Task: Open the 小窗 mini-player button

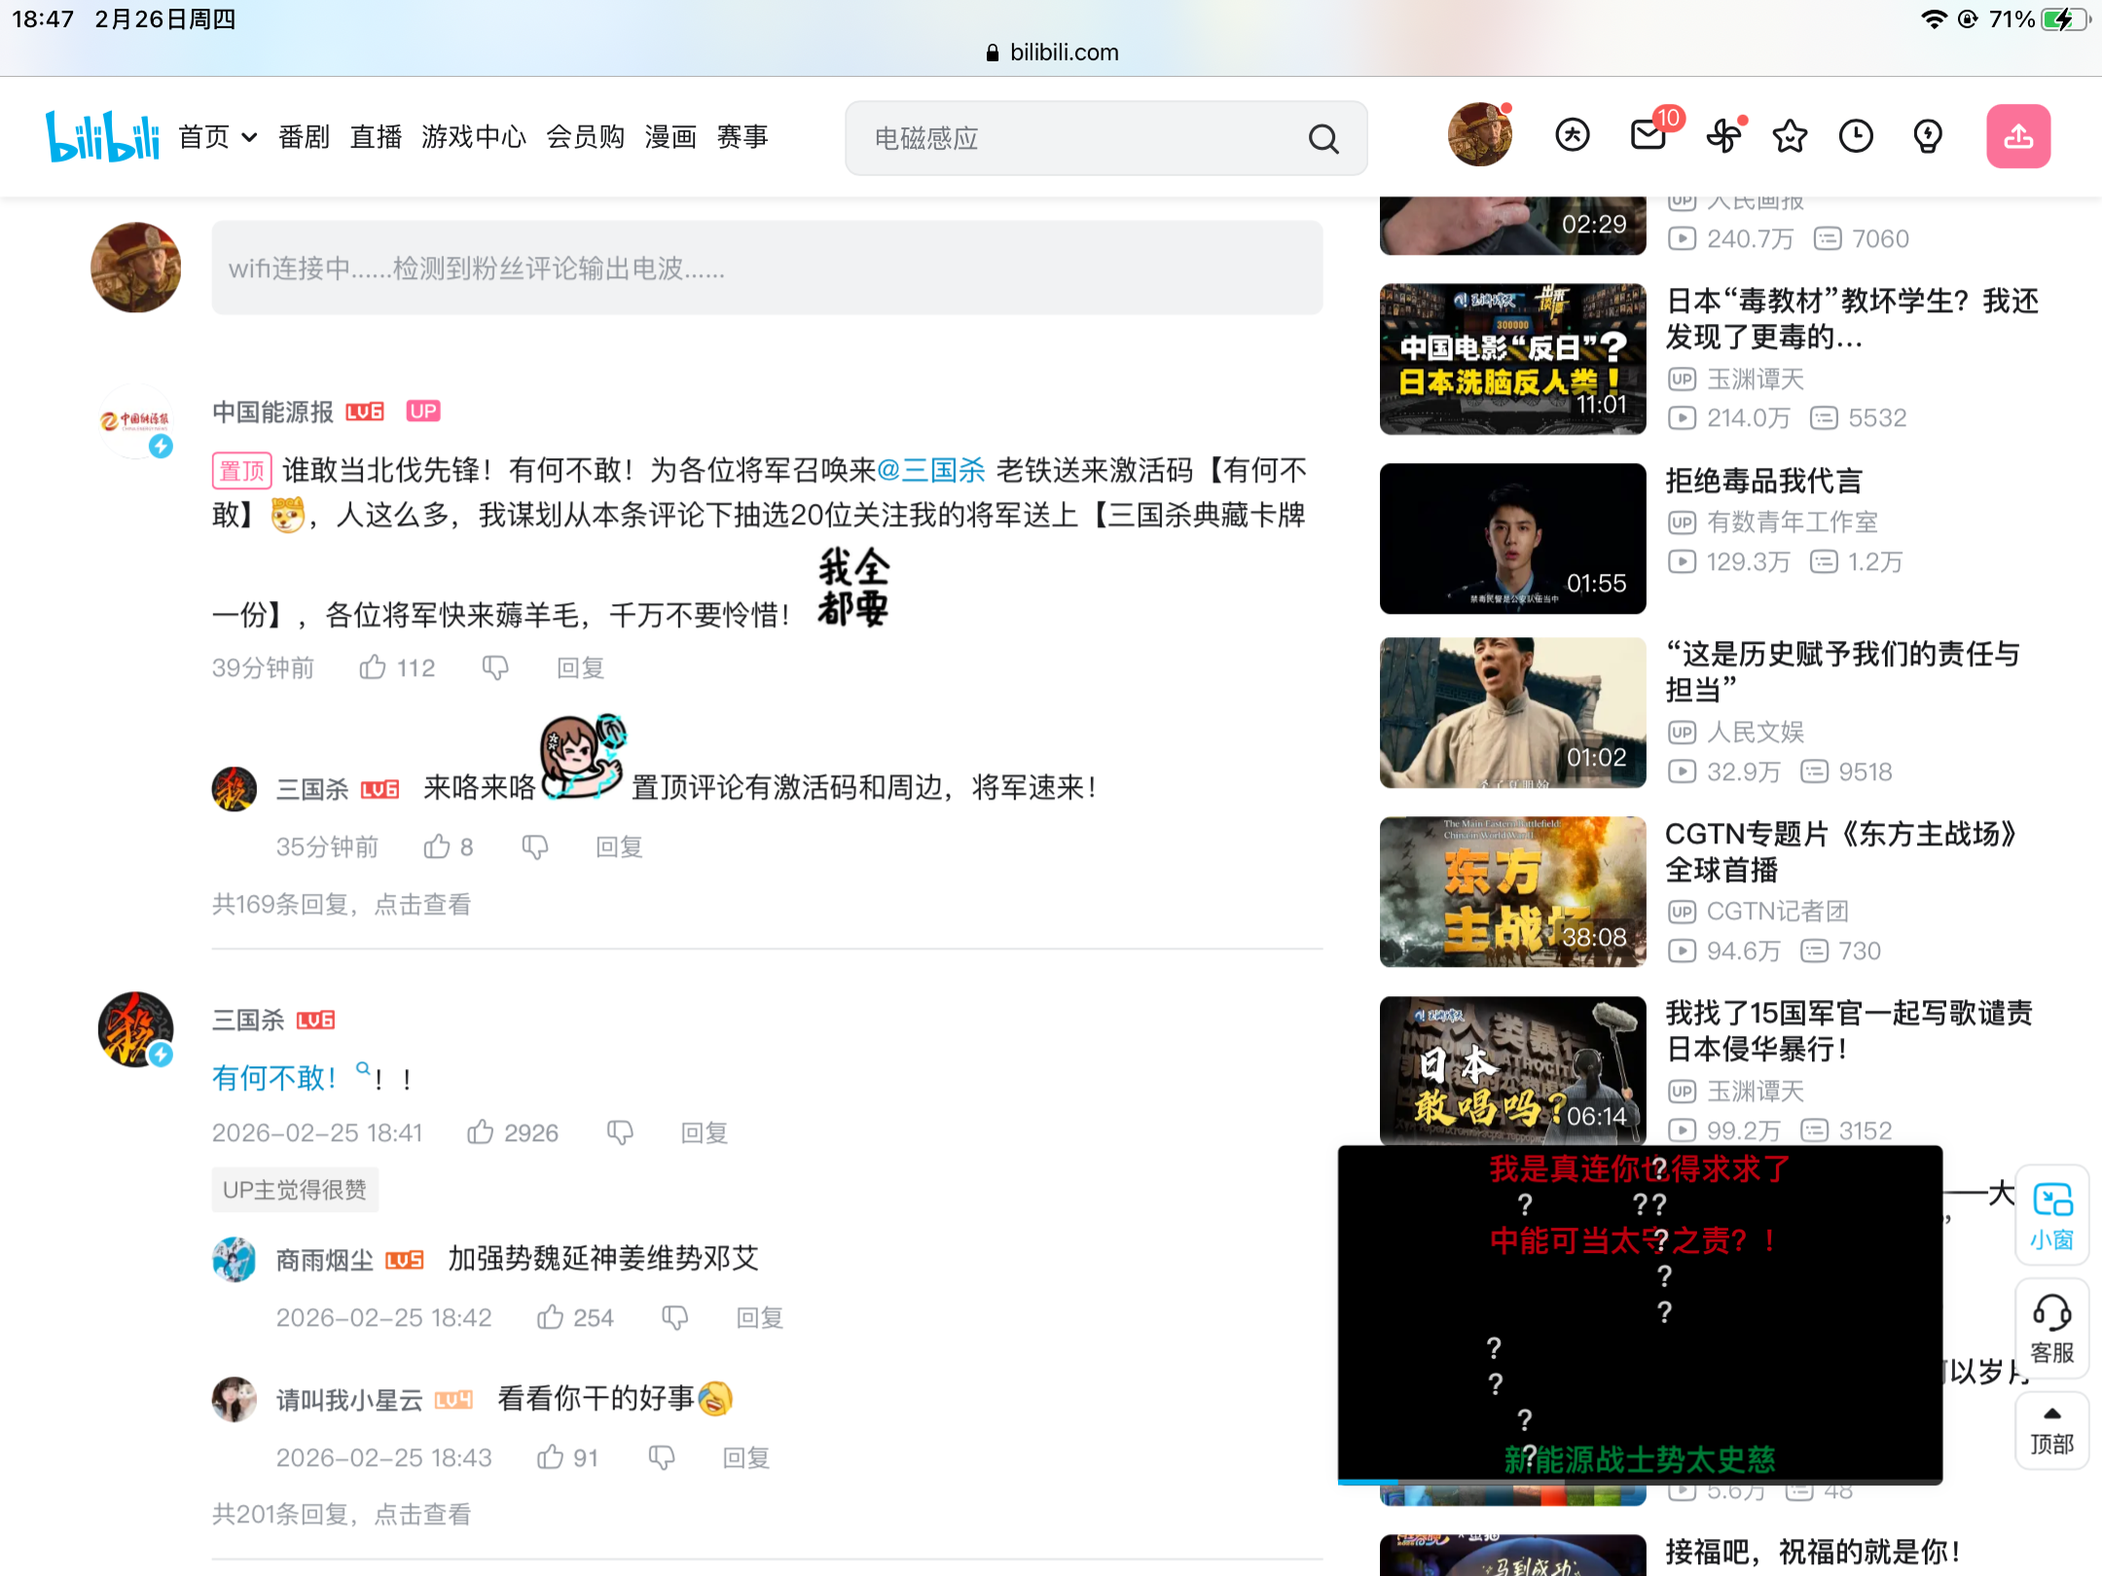Action: point(2051,1214)
